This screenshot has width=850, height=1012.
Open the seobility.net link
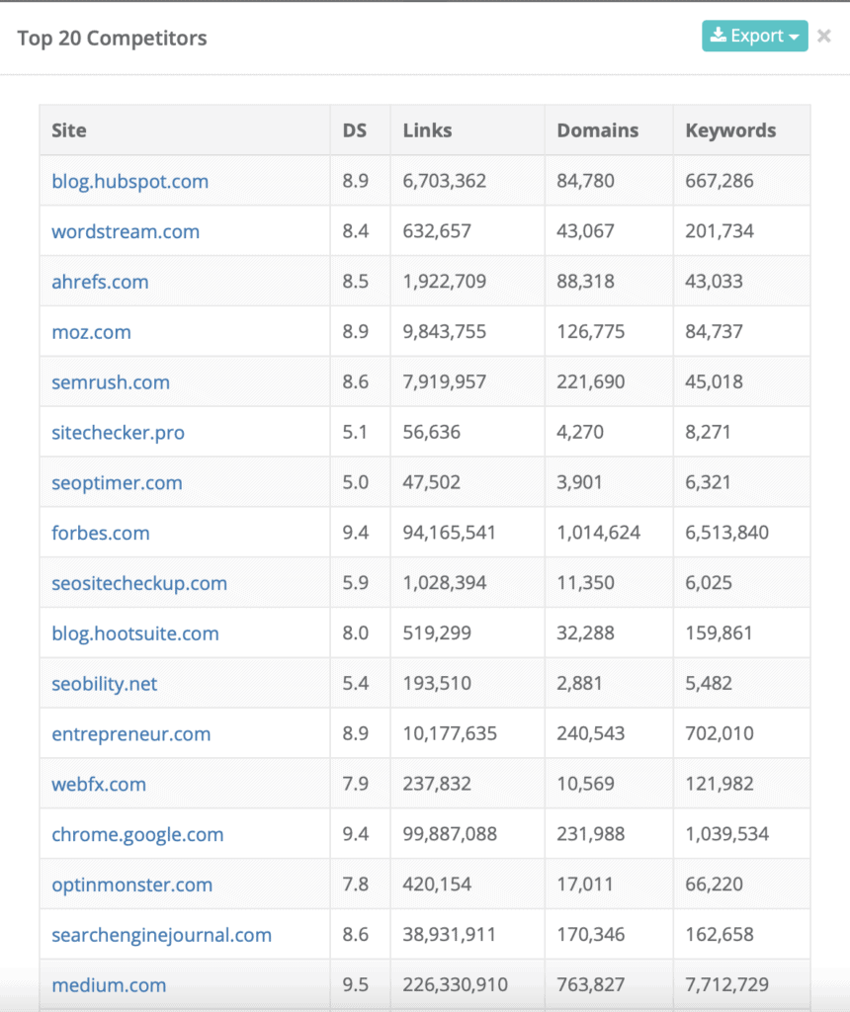pyautogui.click(x=104, y=685)
